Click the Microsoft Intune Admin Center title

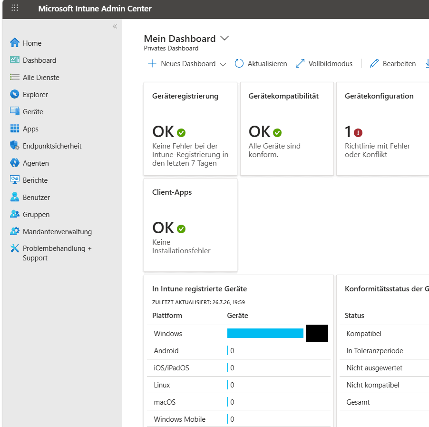(x=95, y=9)
